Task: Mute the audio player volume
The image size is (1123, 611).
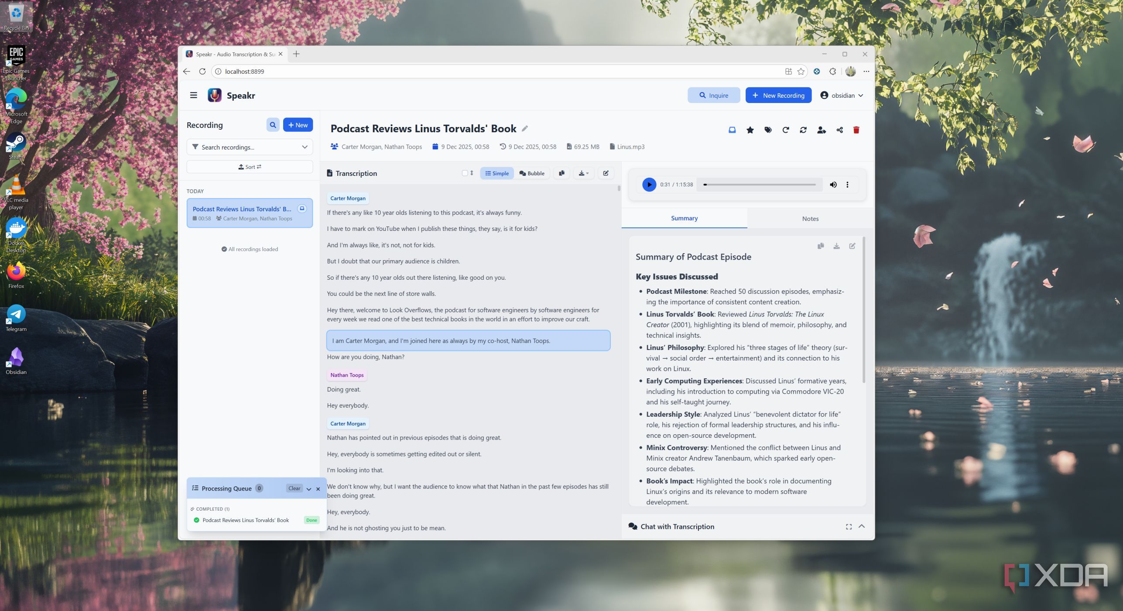Action: coord(833,185)
